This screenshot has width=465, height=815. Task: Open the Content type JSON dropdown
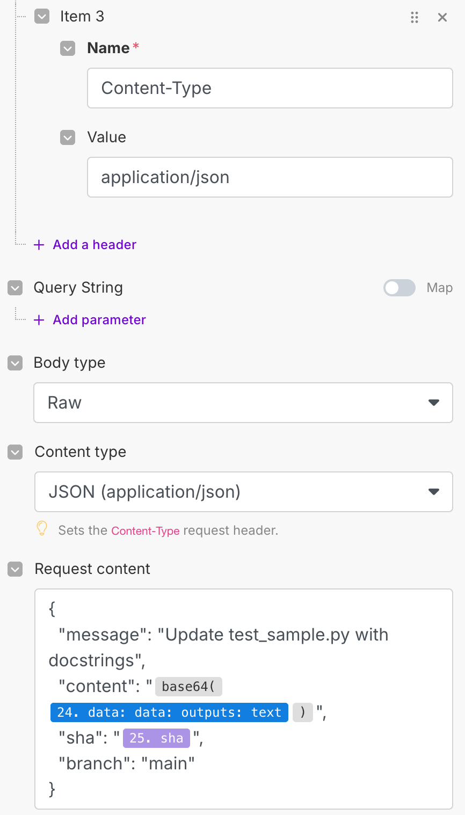pos(243,492)
